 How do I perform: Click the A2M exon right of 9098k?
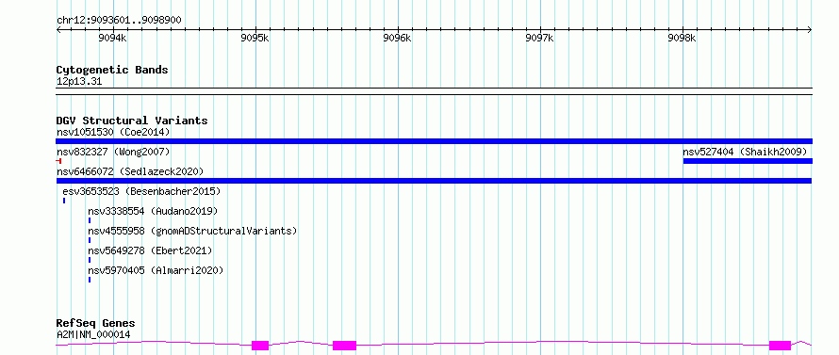coord(781,346)
